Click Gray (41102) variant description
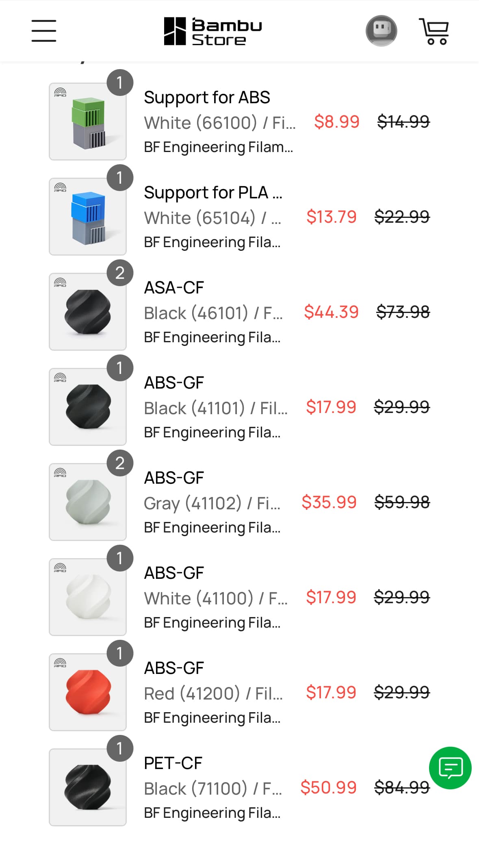 tap(212, 503)
